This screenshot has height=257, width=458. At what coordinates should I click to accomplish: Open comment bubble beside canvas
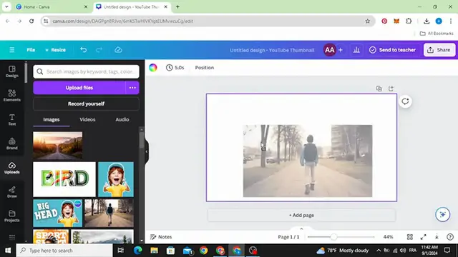point(405,101)
